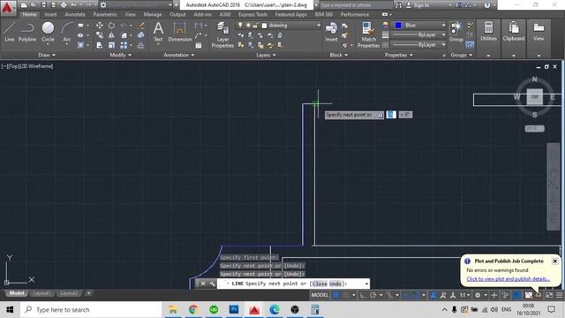This screenshot has width=565, height=318.
Task: Expand the Draw panel
Action: coord(47,55)
